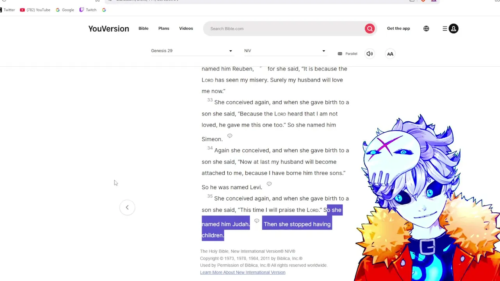Open the language globe selector
Image resolution: width=500 pixels, height=281 pixels.
click(x=426, y=28)
